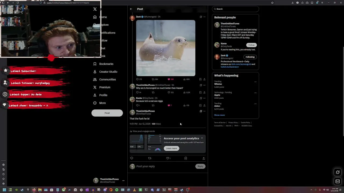This screenshot has height=193, width=344.
Task: Open more options on the main post
Action: click(204, 111)
